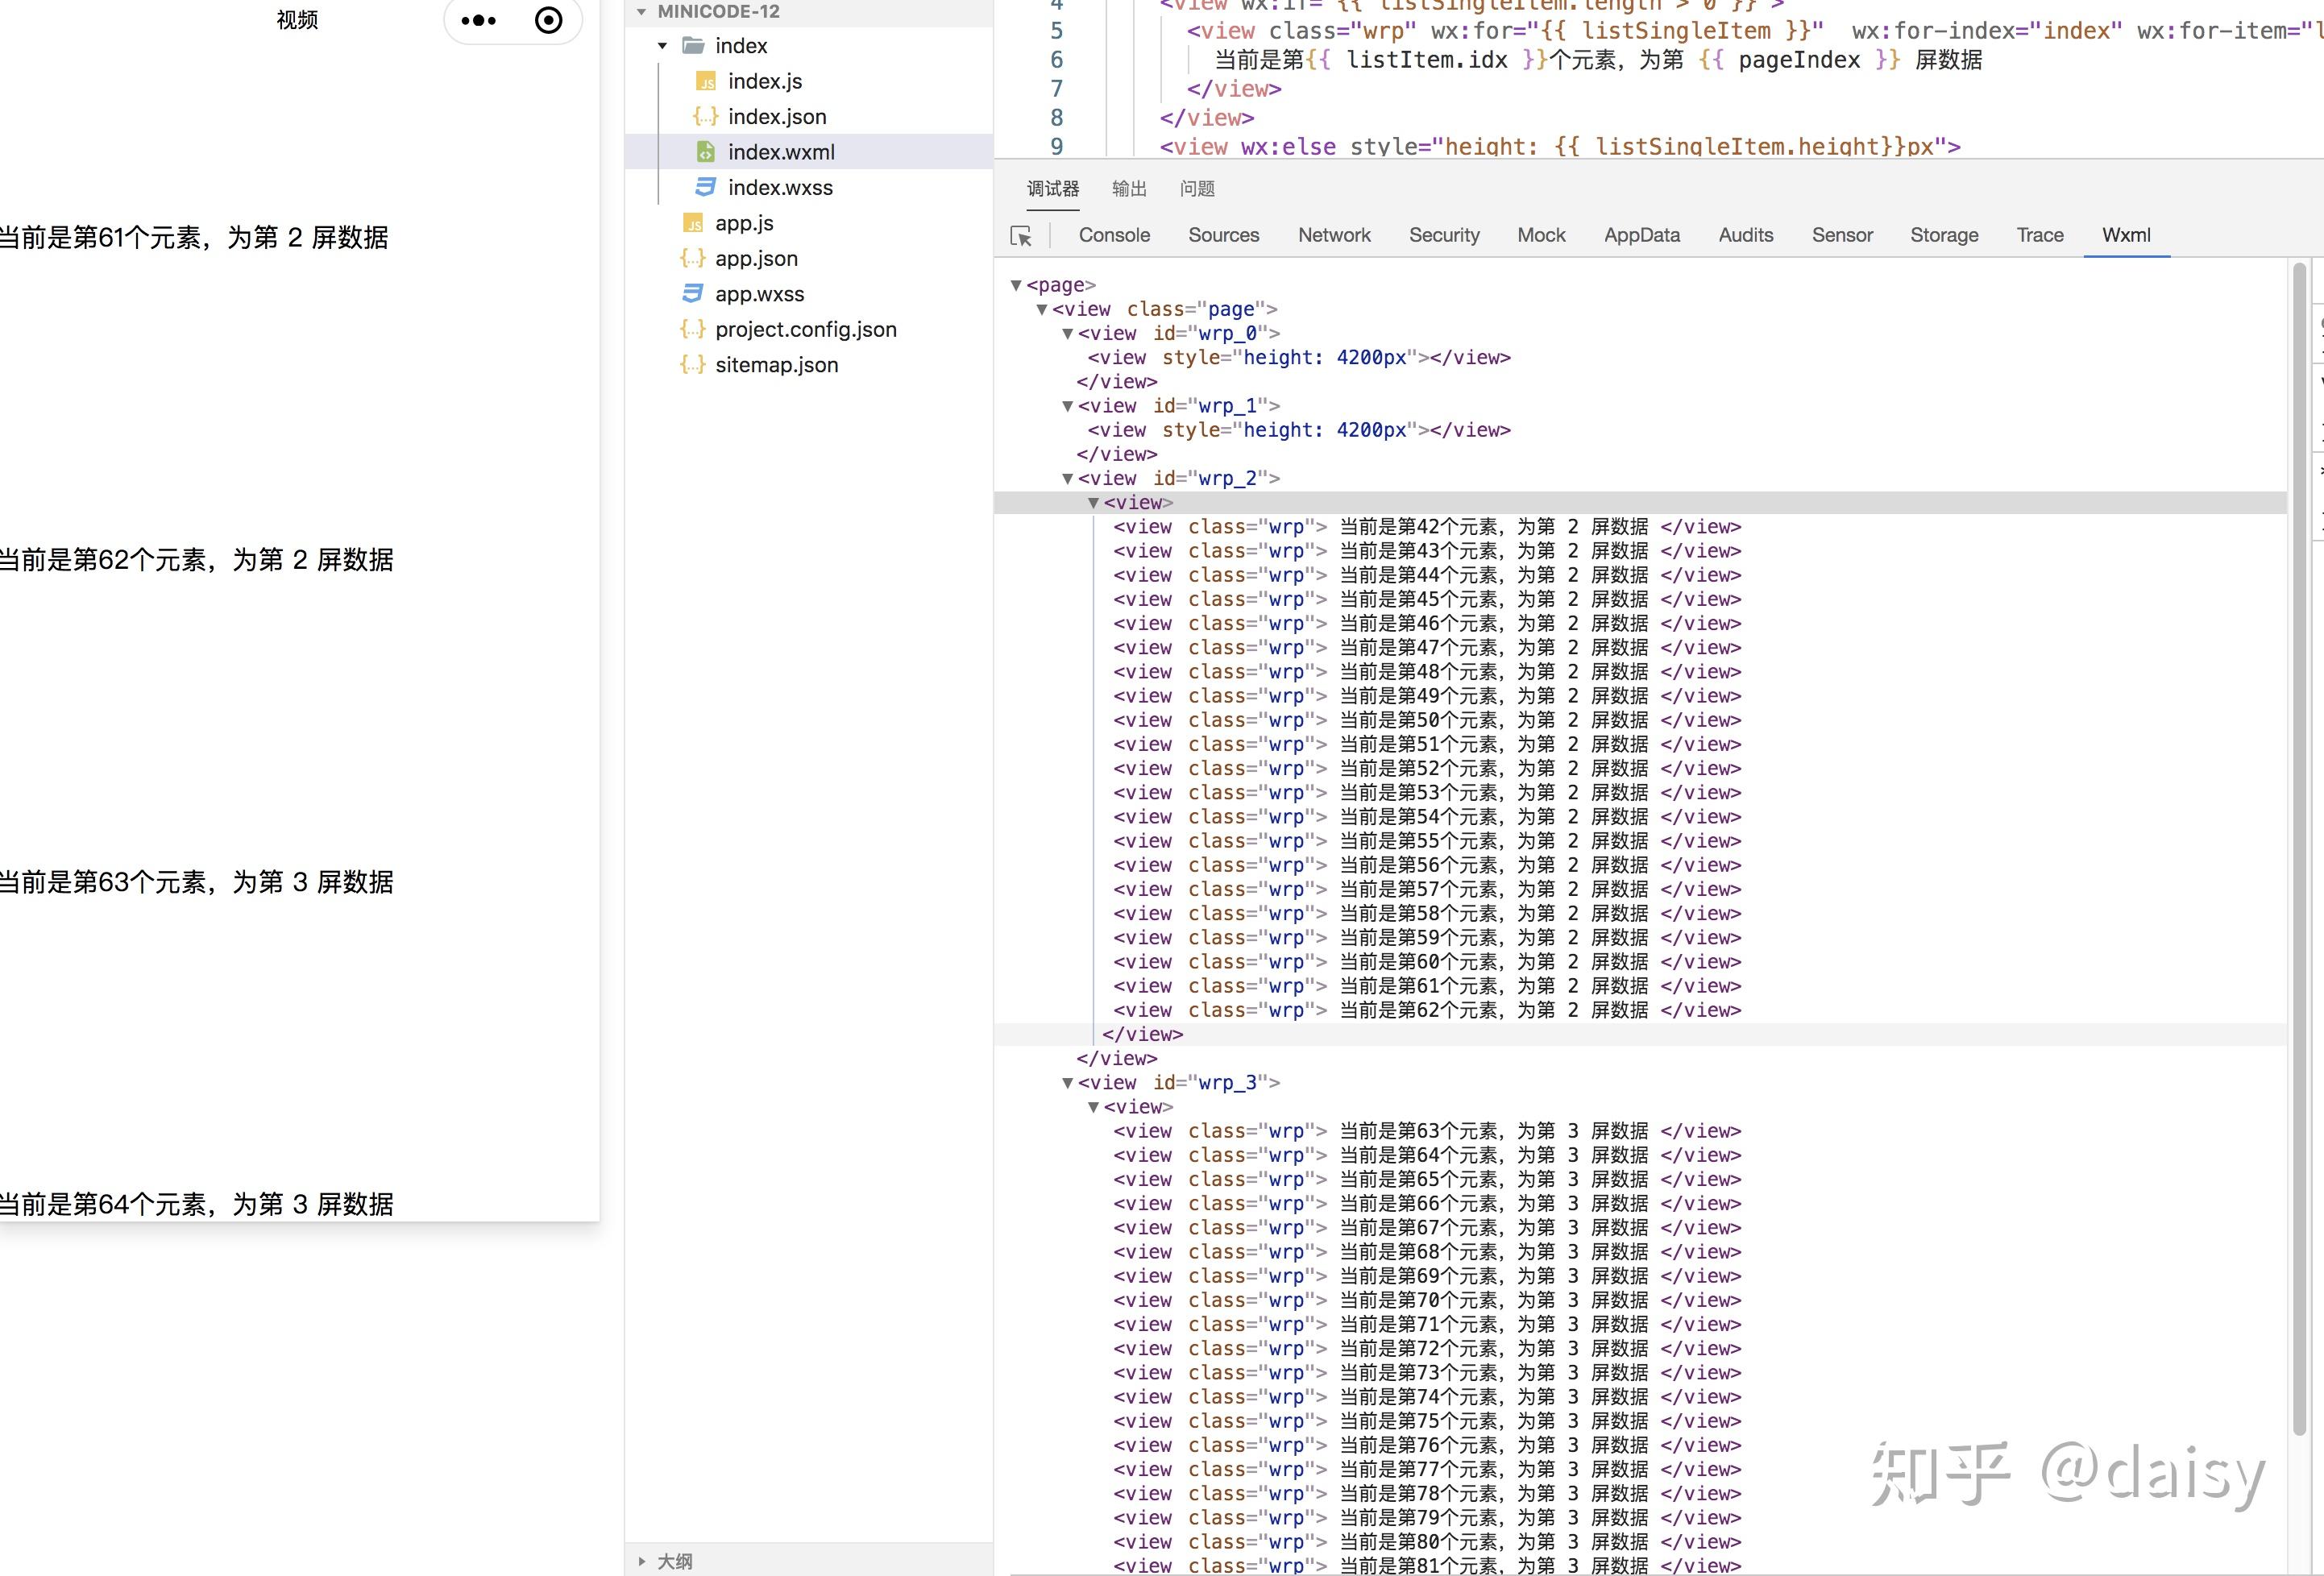Collapse the index folder
Image resolution: width=2324 pixels, height=1576 pixels.
click(663, 46)
